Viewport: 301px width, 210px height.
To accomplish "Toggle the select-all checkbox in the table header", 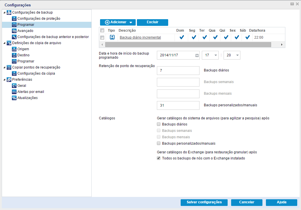I will click(x=102, y=30).
